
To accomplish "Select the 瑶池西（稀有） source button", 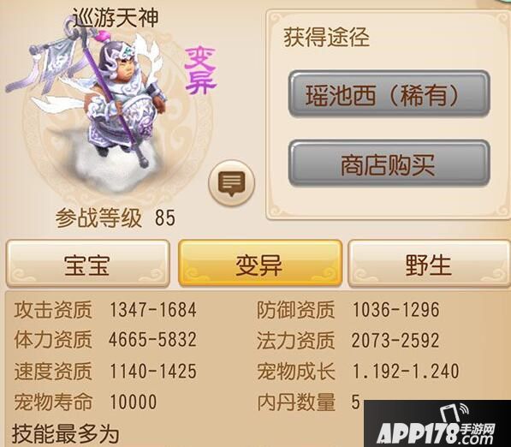I will click(x=389, y=94).
